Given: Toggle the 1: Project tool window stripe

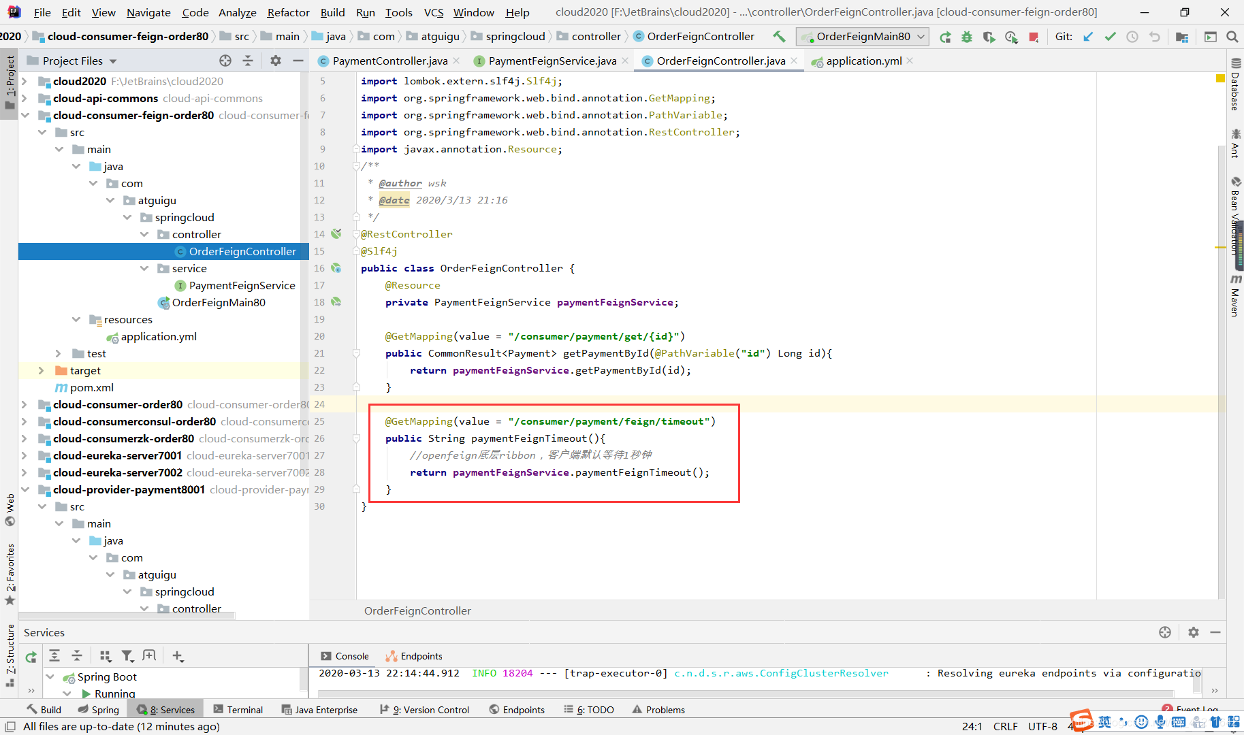Looking at the screenshot, I should [x=10, y=84].
